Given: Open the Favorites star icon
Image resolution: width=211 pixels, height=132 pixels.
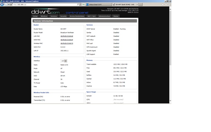Looking at the screenshot, I should coord(166,5).
